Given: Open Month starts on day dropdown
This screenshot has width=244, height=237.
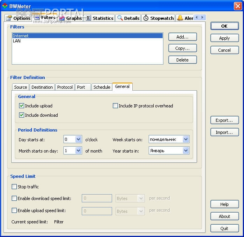Looking at the screenshot, I should coord(79,151).
